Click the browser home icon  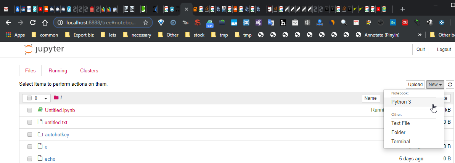(x=45, y=22)
